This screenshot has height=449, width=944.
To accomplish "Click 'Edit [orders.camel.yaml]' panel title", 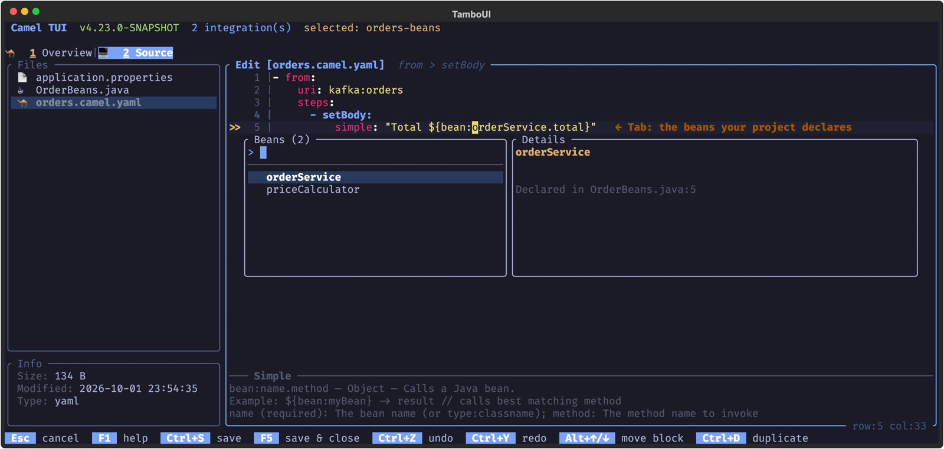I will click(x=310, y=65).
